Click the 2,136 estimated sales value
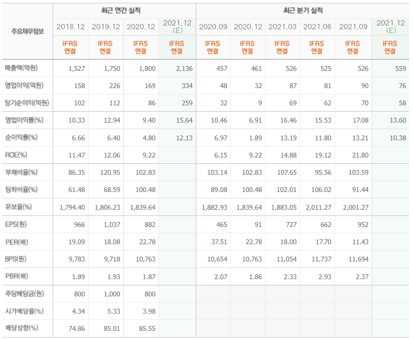 coord(184,69)
